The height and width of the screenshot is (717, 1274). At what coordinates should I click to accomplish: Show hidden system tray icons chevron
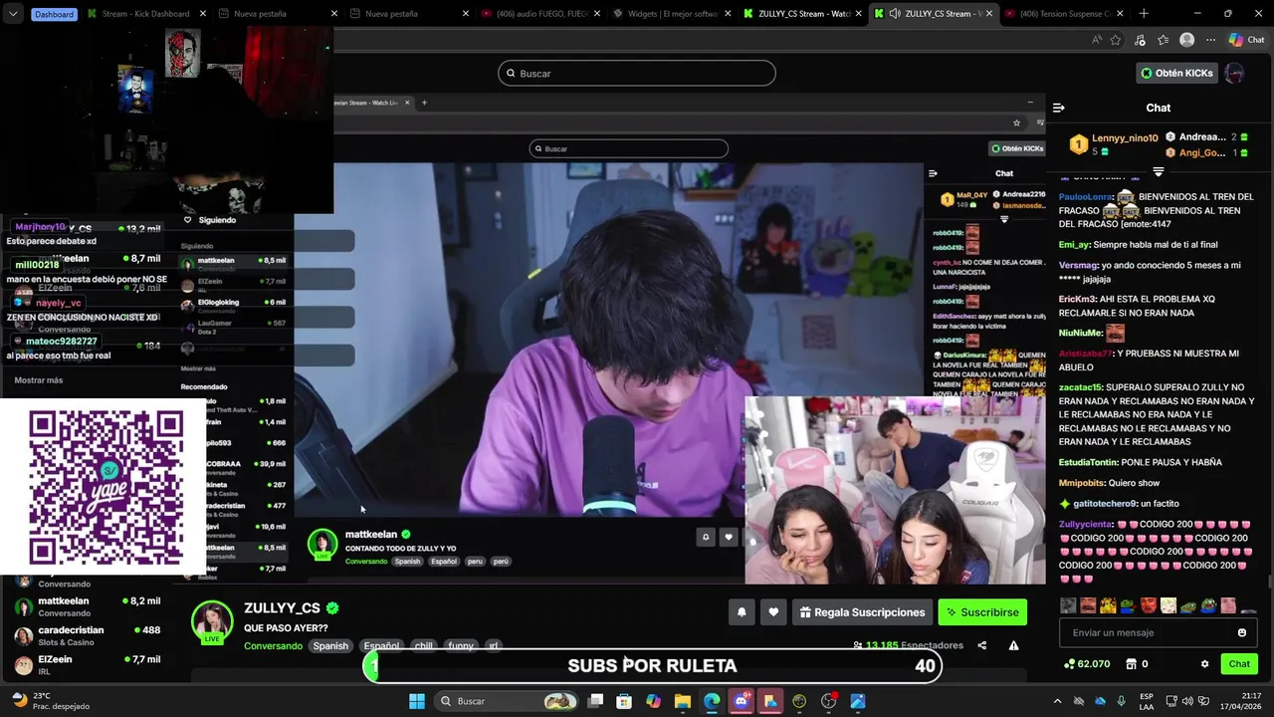click(1057, 701)
